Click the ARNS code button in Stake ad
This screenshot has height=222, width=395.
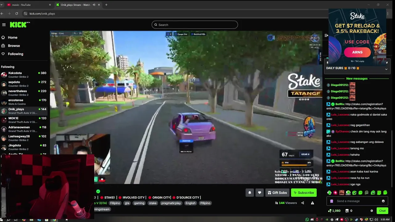[x=357, y=52]
